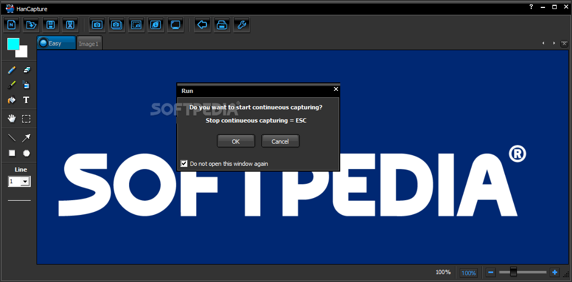This screenshot has width=572, height=282.
Task: Click the Save As toolbar icon
Action: [70, 25]
